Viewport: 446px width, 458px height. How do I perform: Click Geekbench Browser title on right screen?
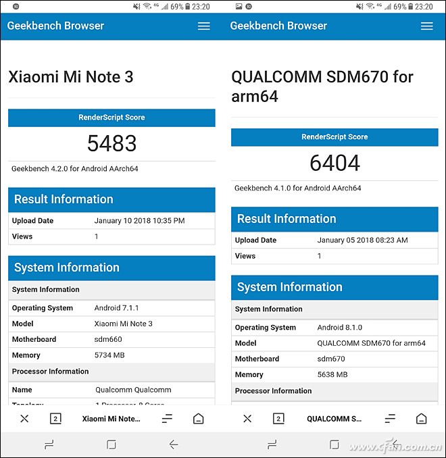coord(278,26)
